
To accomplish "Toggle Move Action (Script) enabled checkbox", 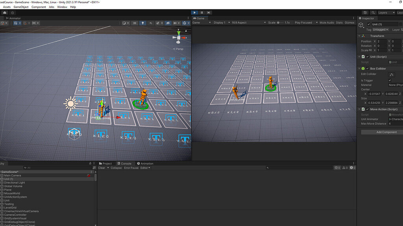I will tap(367, 109).
